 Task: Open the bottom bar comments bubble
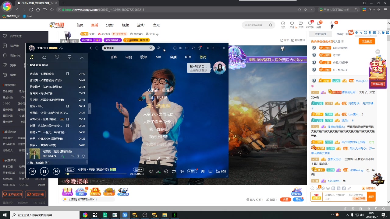click(210, 172)
